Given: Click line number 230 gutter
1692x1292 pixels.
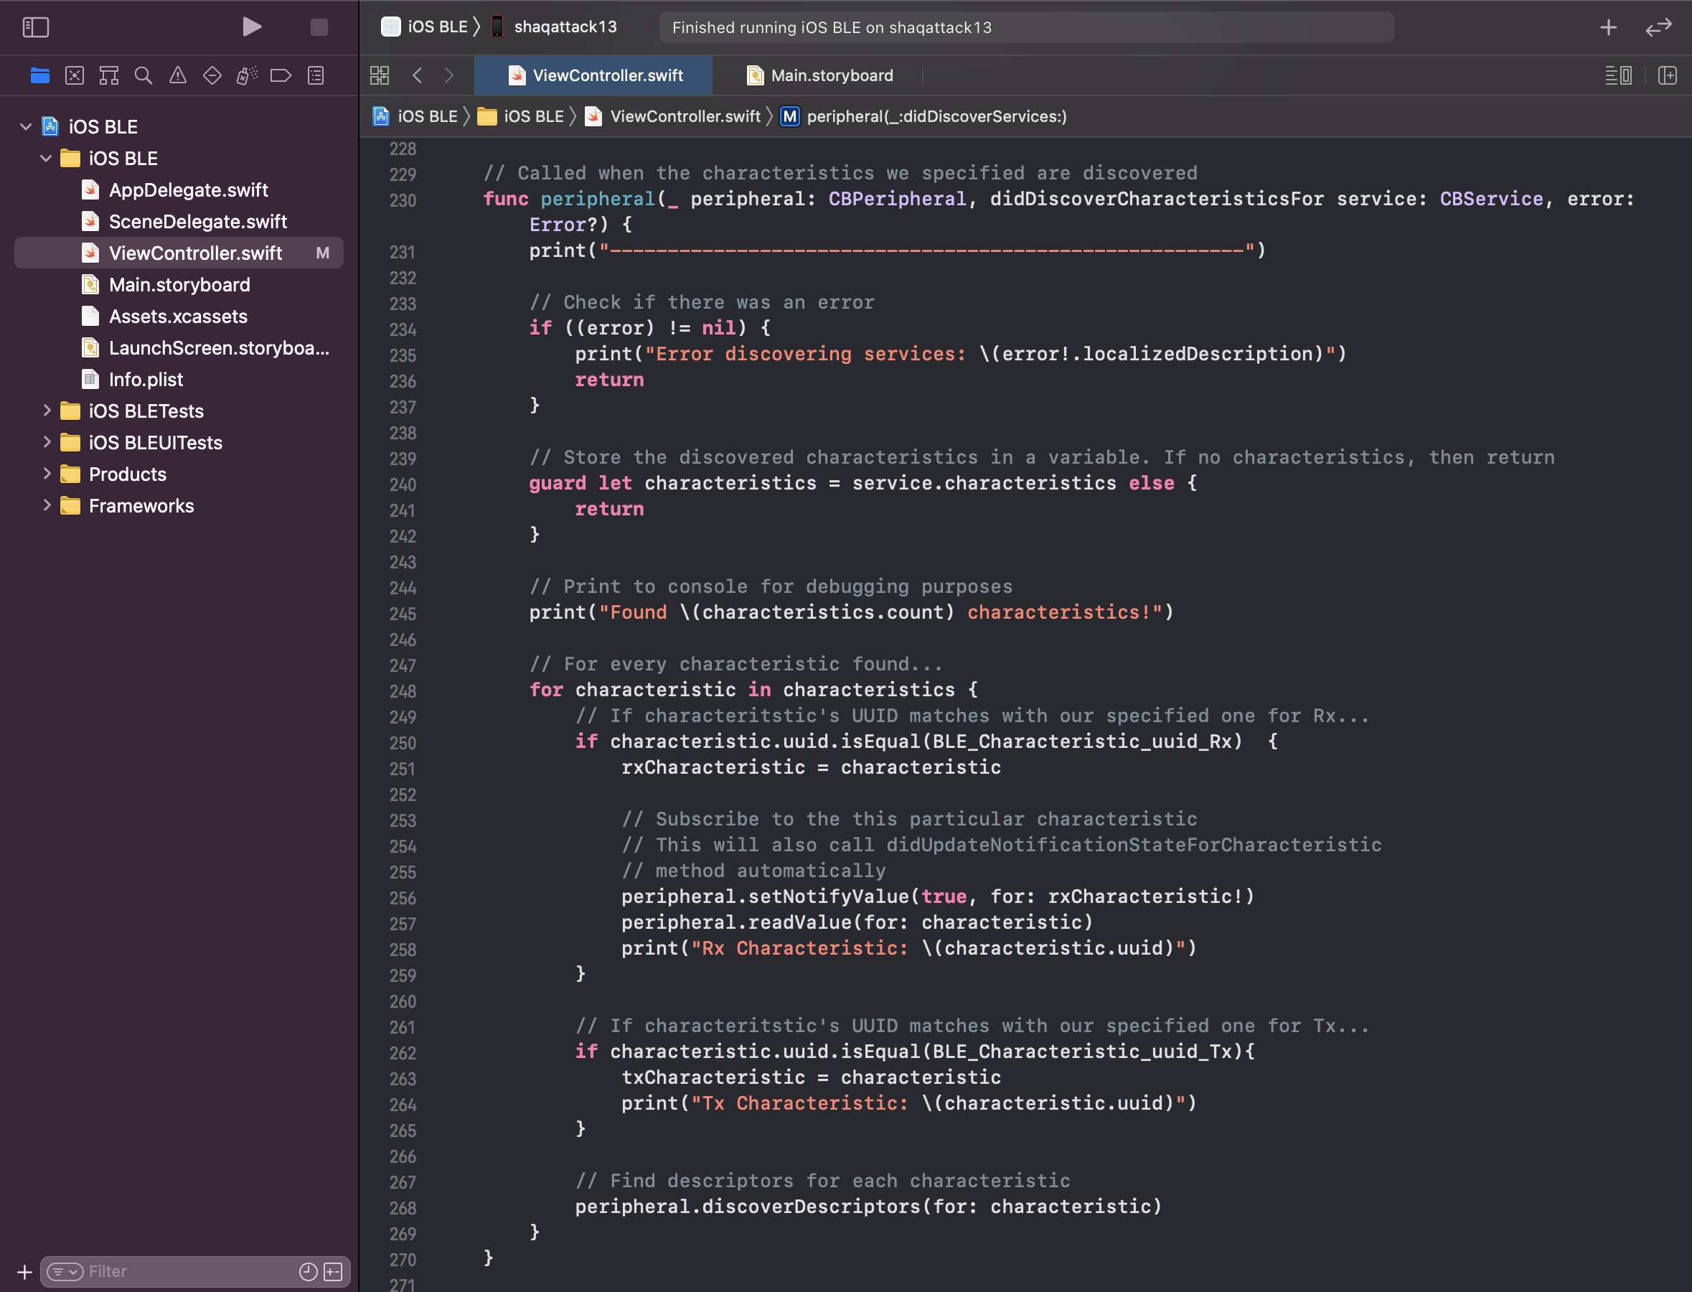Looking at the screenshot, I should tap(402, 200).
